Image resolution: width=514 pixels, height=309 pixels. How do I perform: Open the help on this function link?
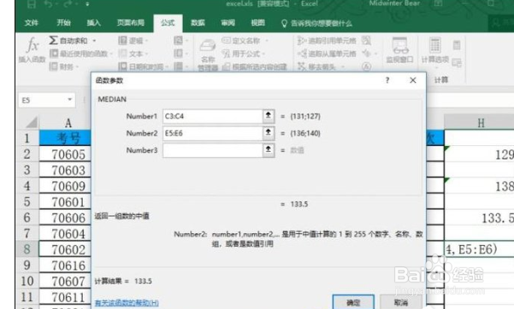coord(127,303)
